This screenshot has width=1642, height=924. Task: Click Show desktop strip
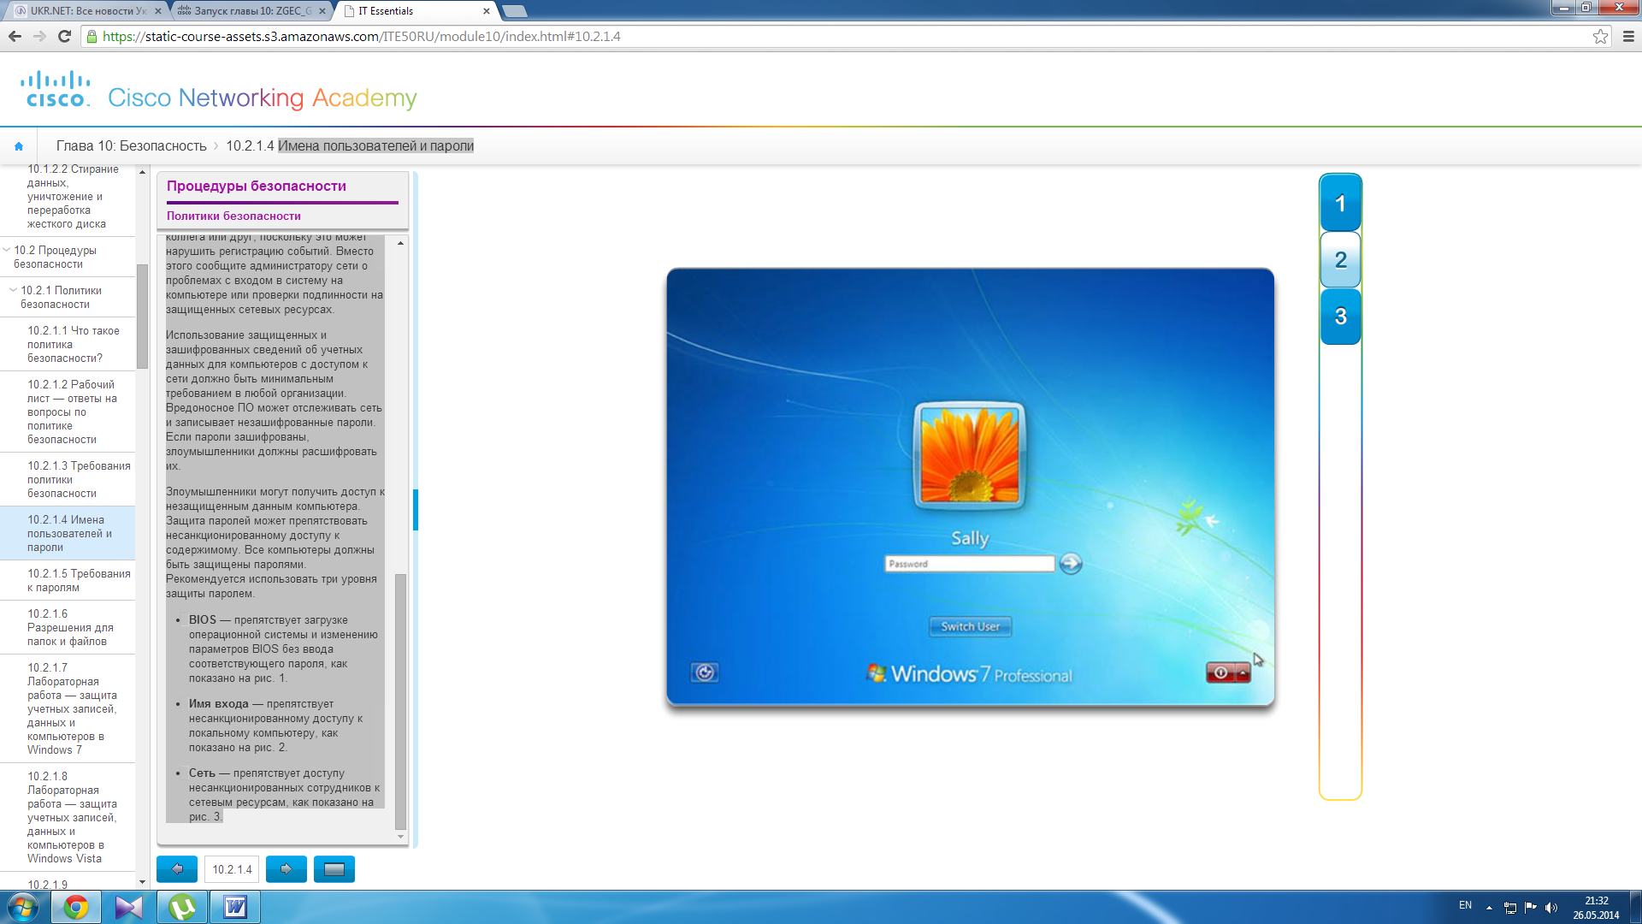coord(1635,907)
